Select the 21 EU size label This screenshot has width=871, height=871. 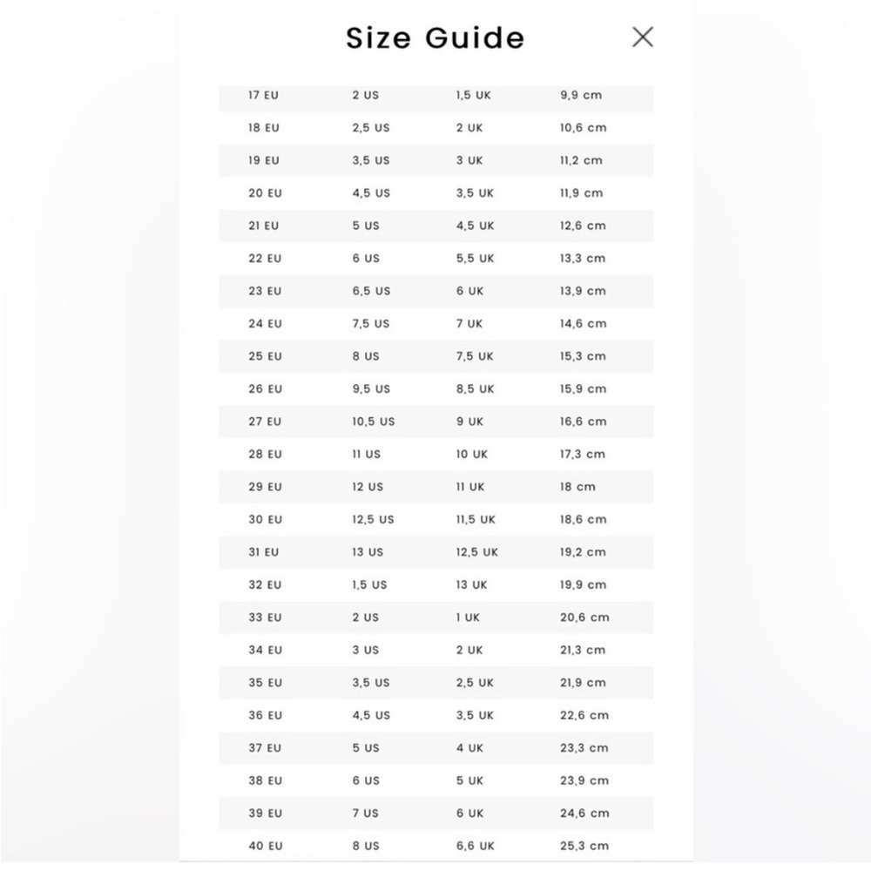point(263,226)
